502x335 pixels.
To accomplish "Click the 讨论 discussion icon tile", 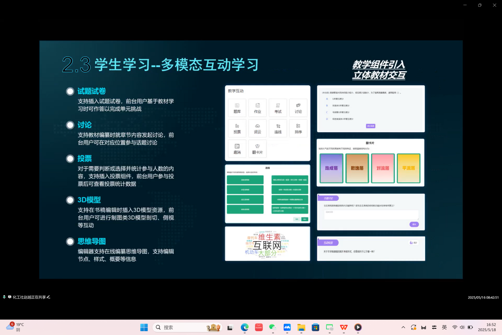I will [298, 108].
